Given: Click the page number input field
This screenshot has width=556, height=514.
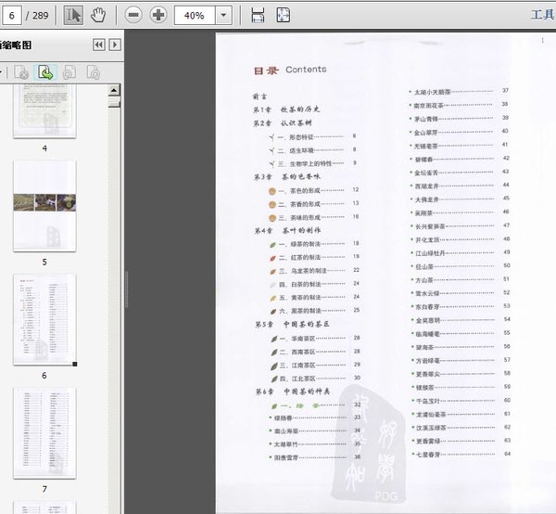Looking at the screenshot, I should (14, 16).
